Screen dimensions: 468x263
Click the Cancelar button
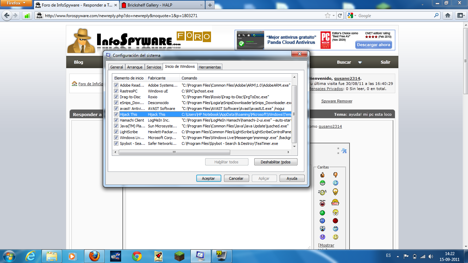(236, 178)
